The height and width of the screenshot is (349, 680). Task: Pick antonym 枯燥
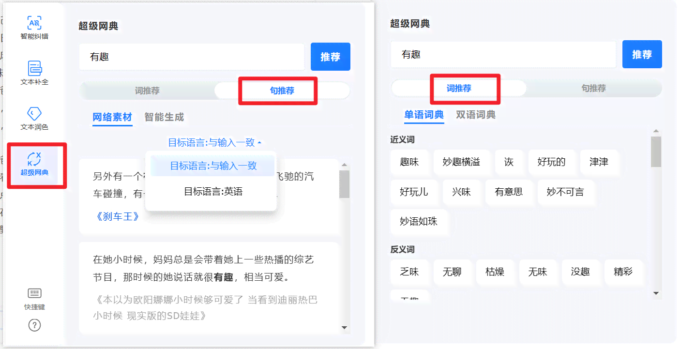coord(495,272)
